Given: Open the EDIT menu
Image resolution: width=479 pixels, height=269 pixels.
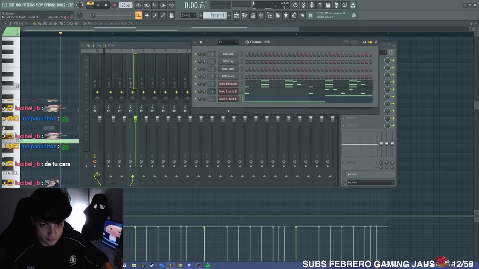Looking at the screenshot, I should pyautogui.click(x=12, y=5).
